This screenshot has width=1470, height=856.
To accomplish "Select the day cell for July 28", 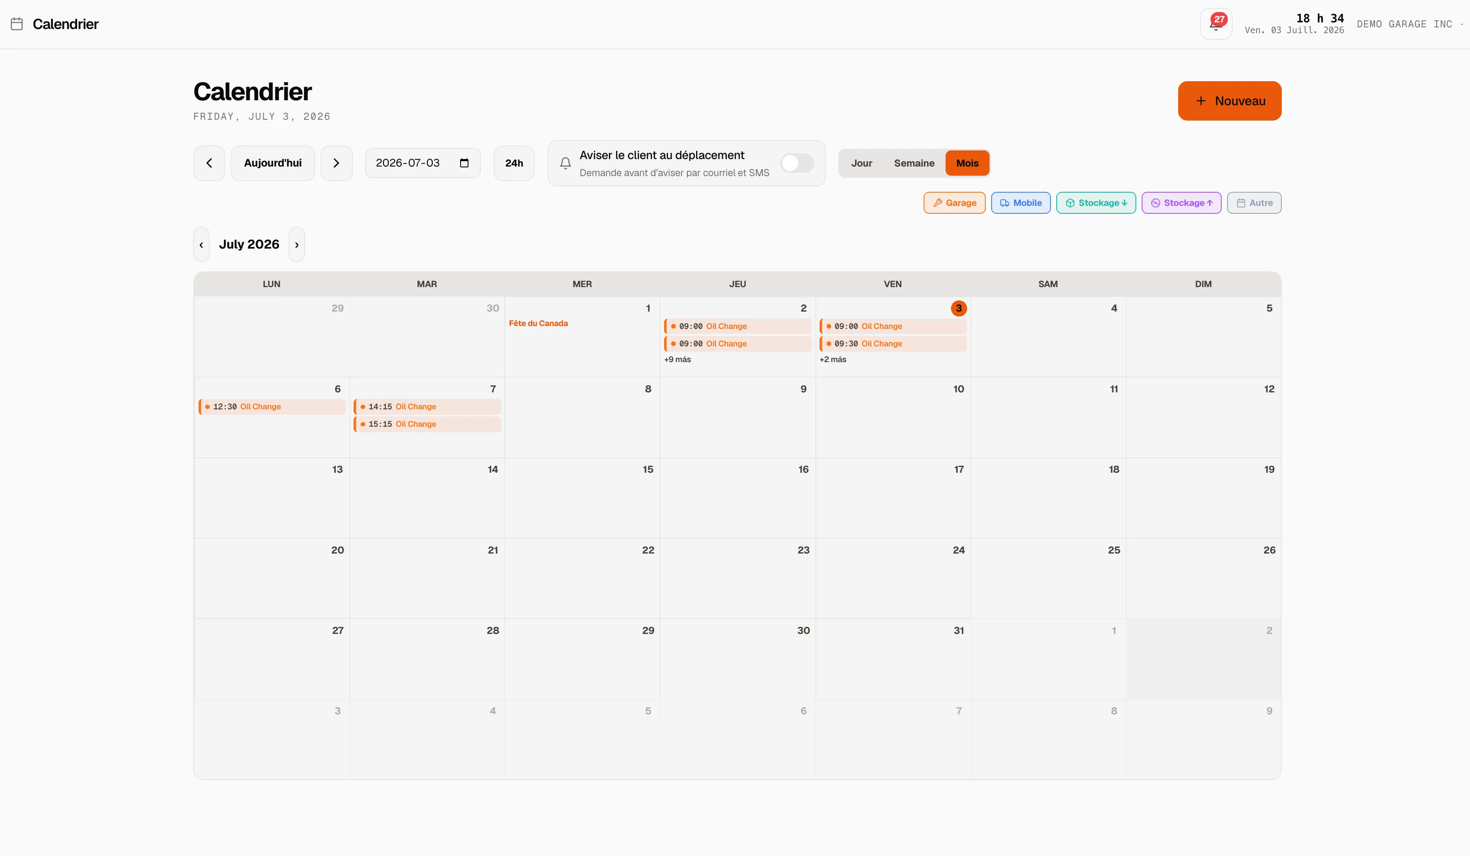I will (x=427, y=659).
